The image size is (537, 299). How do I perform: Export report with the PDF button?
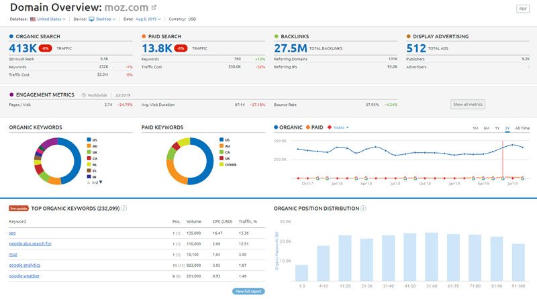pyautogui.click(x=523, y=9)
